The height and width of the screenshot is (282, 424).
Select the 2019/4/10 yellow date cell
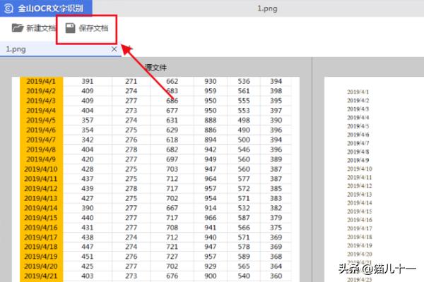click(x=41, y=169)
